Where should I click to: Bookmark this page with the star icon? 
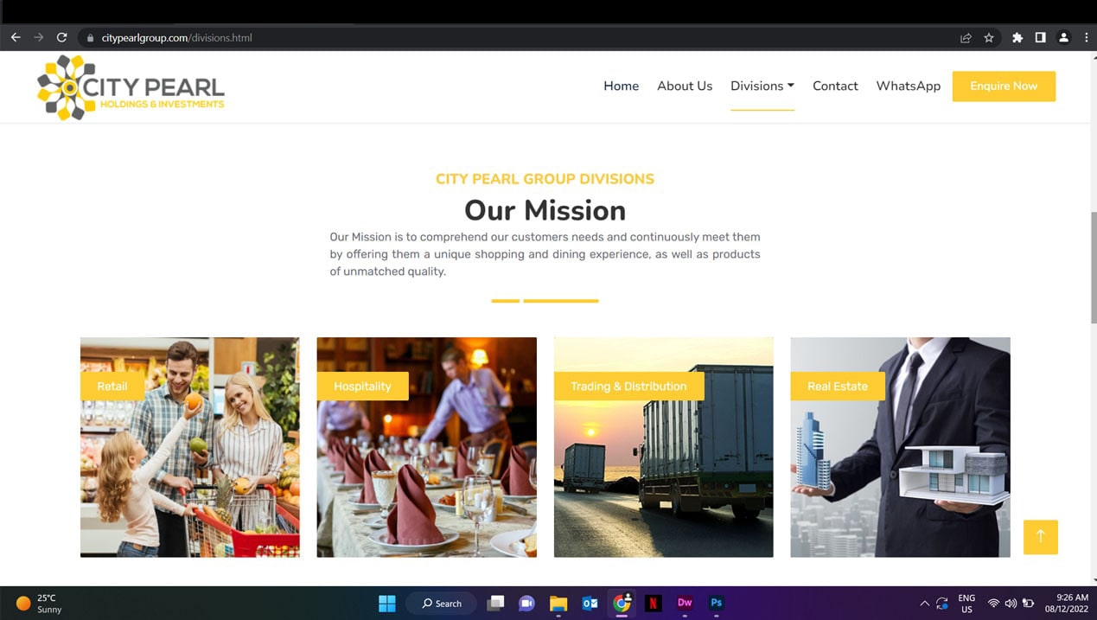coord(989,38)
